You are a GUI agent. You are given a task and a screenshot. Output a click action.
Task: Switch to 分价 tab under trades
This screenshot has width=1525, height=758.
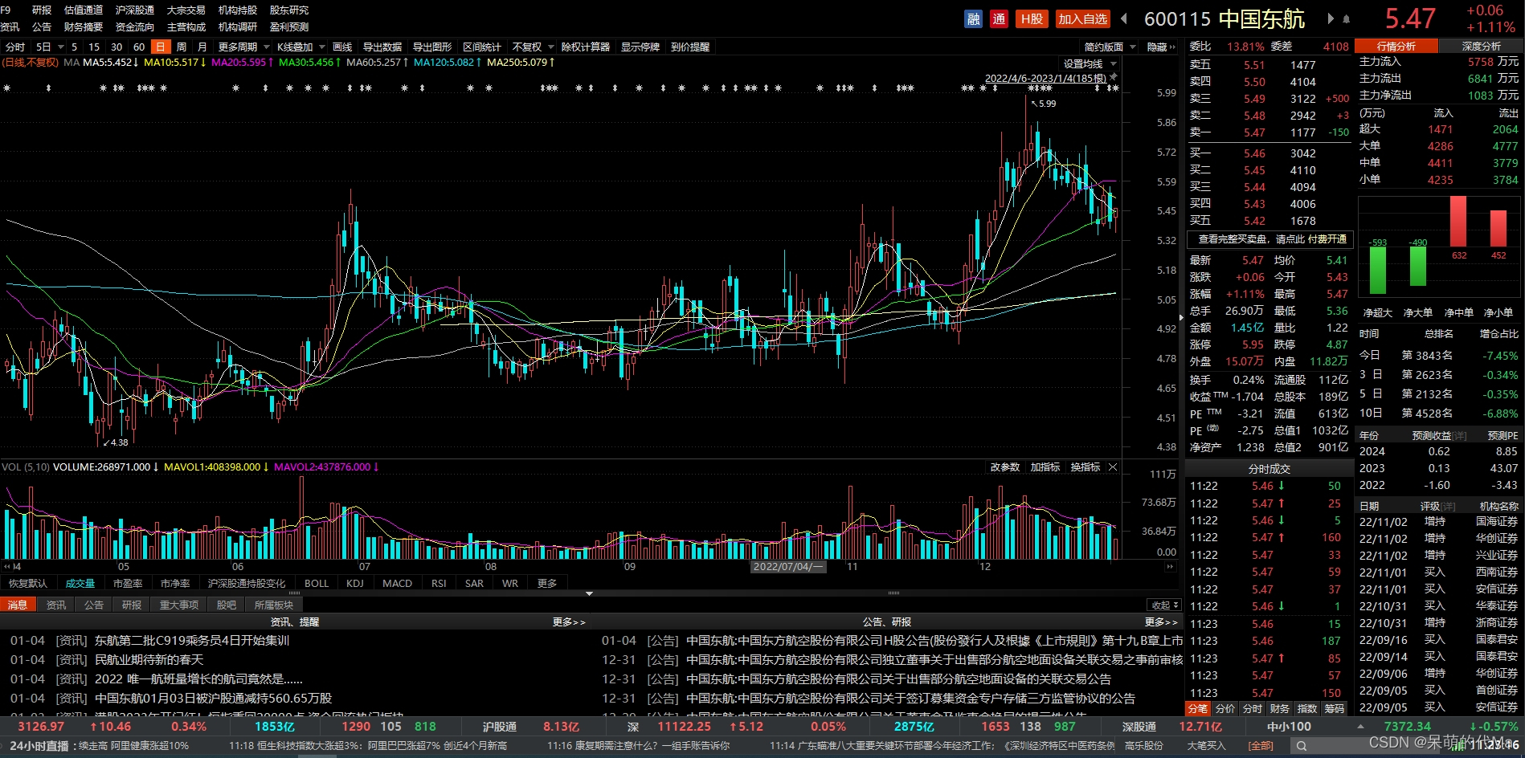pyautogui.click(x=1224, y=708)
